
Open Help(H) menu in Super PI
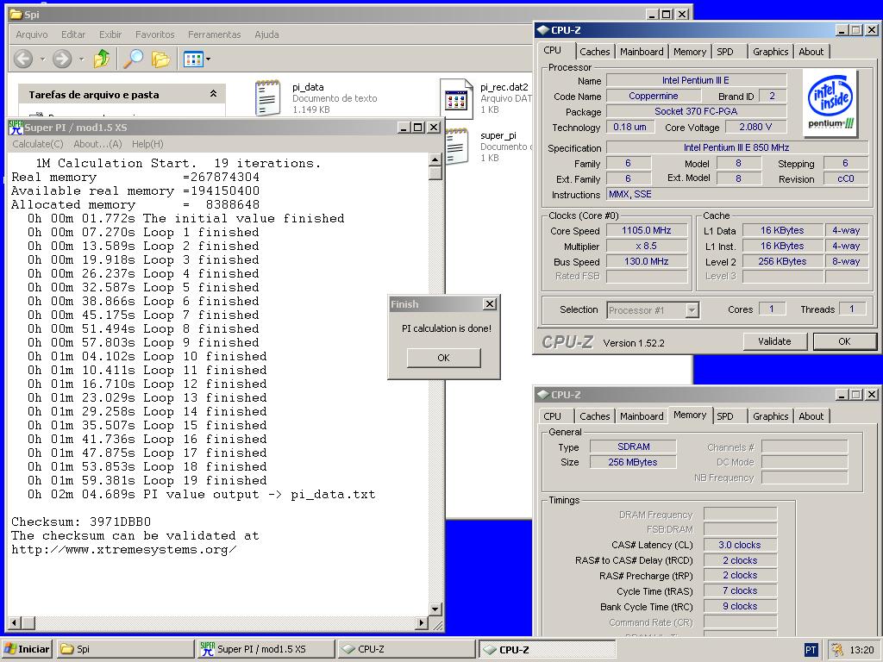(147, 144)
